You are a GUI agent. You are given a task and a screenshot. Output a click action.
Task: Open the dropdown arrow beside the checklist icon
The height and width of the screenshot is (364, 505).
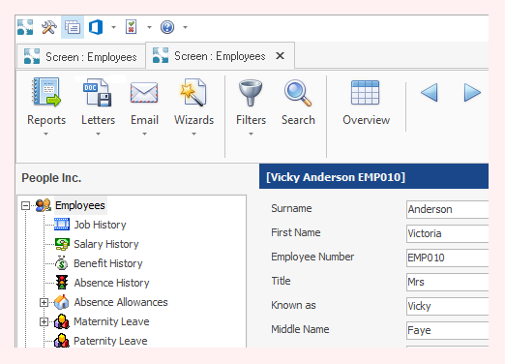(149, 27)
